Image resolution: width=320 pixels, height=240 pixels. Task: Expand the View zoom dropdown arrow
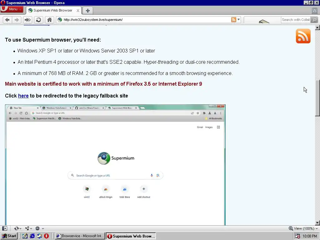pos(317,228)
